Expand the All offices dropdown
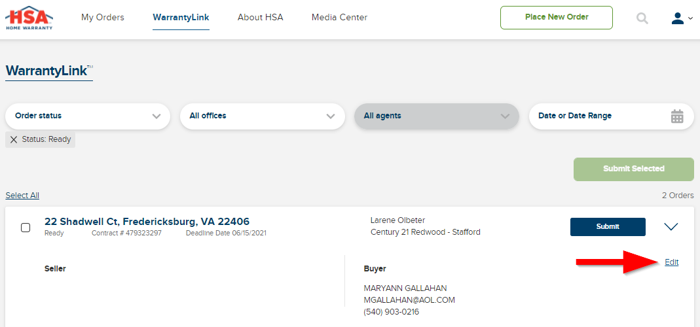The height and width of the screenshot is (327, 700). coord(262,116)
